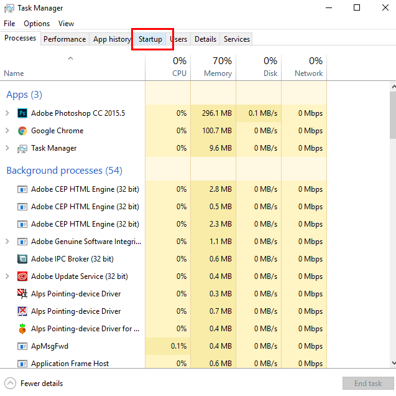
Task: Click the Task Manager title bar icon
Action: pos(9,8)
